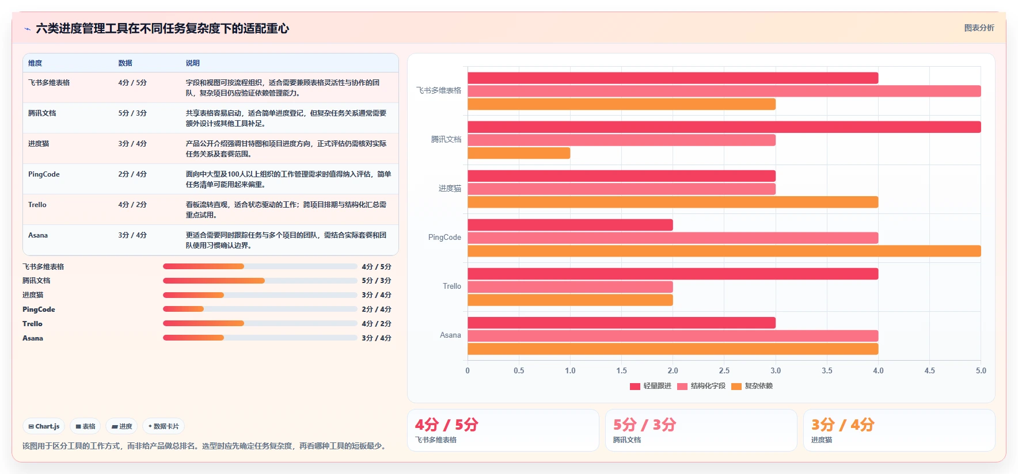Click the 进度猫 progress bar
This screenshot has height=474, width=1018.
[x=260, y=295]
